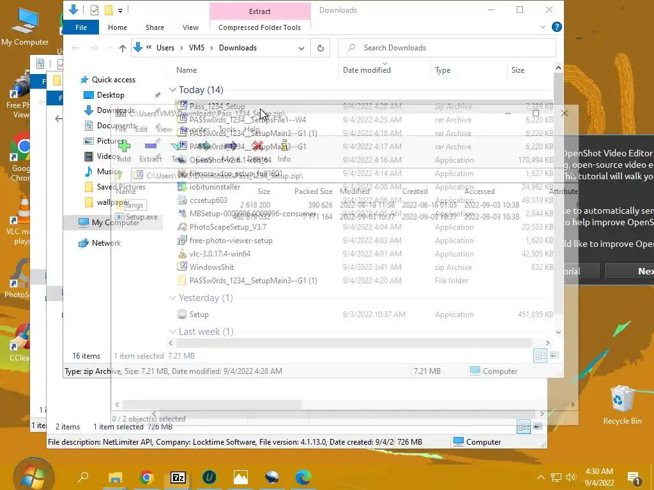Open the Photos app from the taskbar
654x490 pixels.
[x=241, y=477]
